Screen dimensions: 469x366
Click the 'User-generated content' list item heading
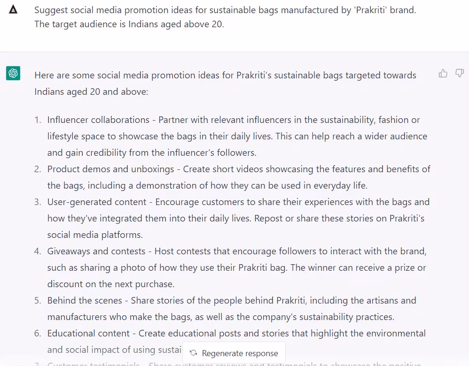coord(97,202)
